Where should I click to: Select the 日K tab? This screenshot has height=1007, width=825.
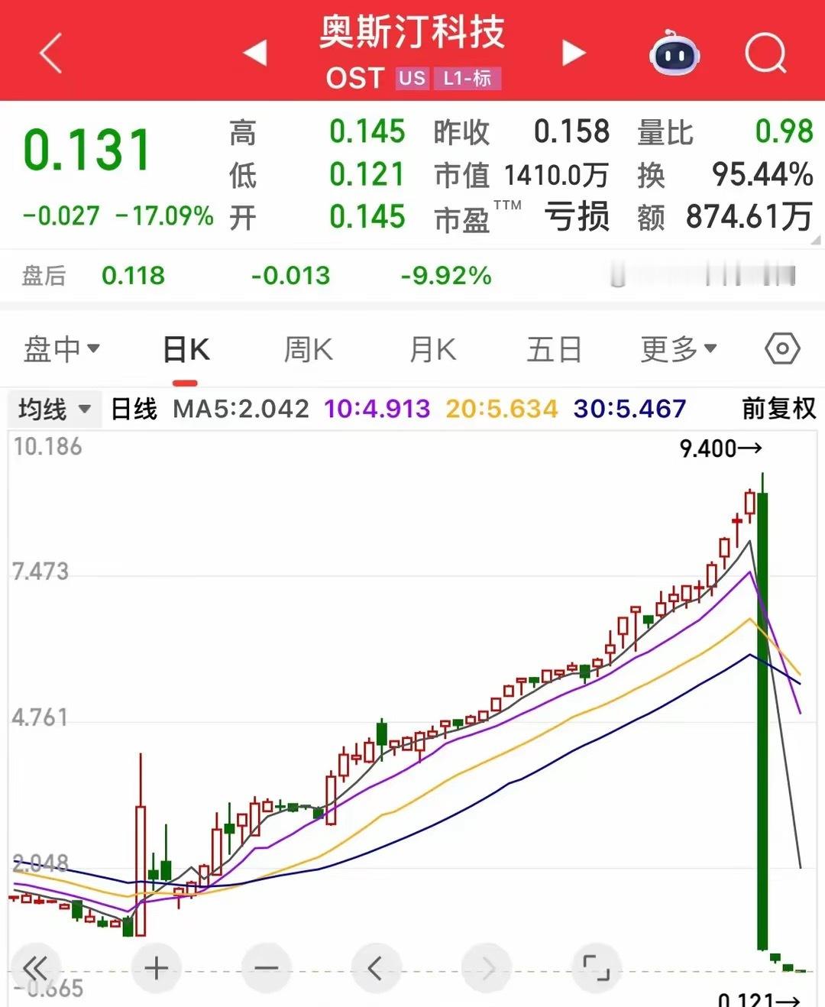(x=186, y=350)
